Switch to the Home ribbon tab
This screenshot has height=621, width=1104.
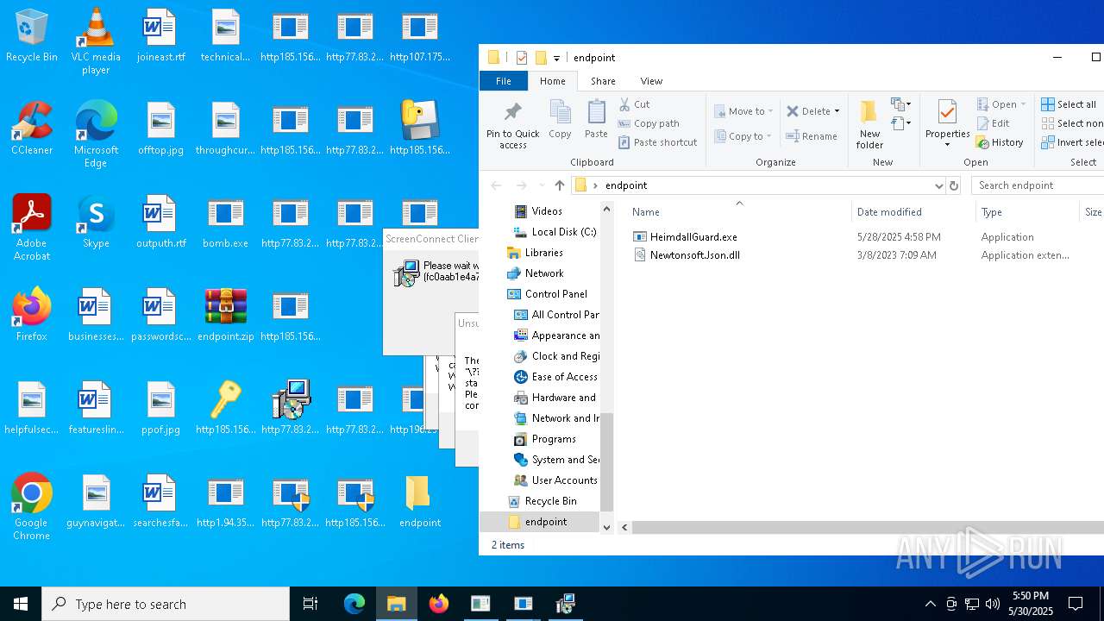coord(553,81)
